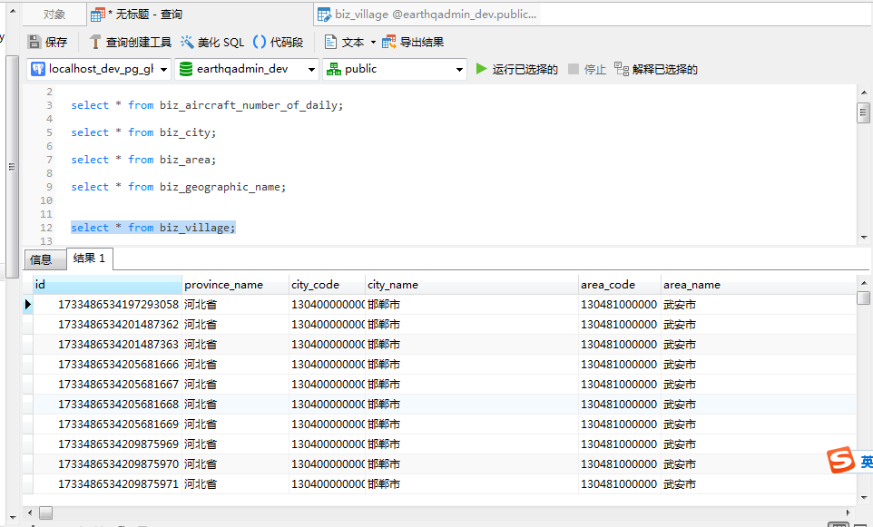Click line 'select * from biz_aircraft_number_of_daily;'
873x527 pixels.
click(207, 105)
